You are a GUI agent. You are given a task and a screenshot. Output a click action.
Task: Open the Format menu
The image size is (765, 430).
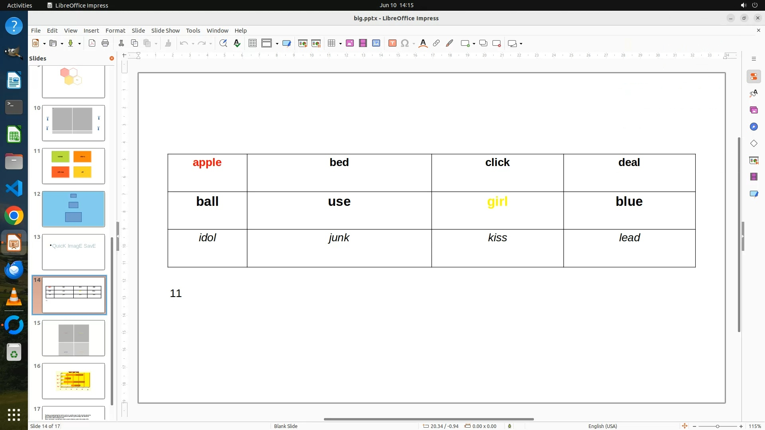(x=115, y=31)
